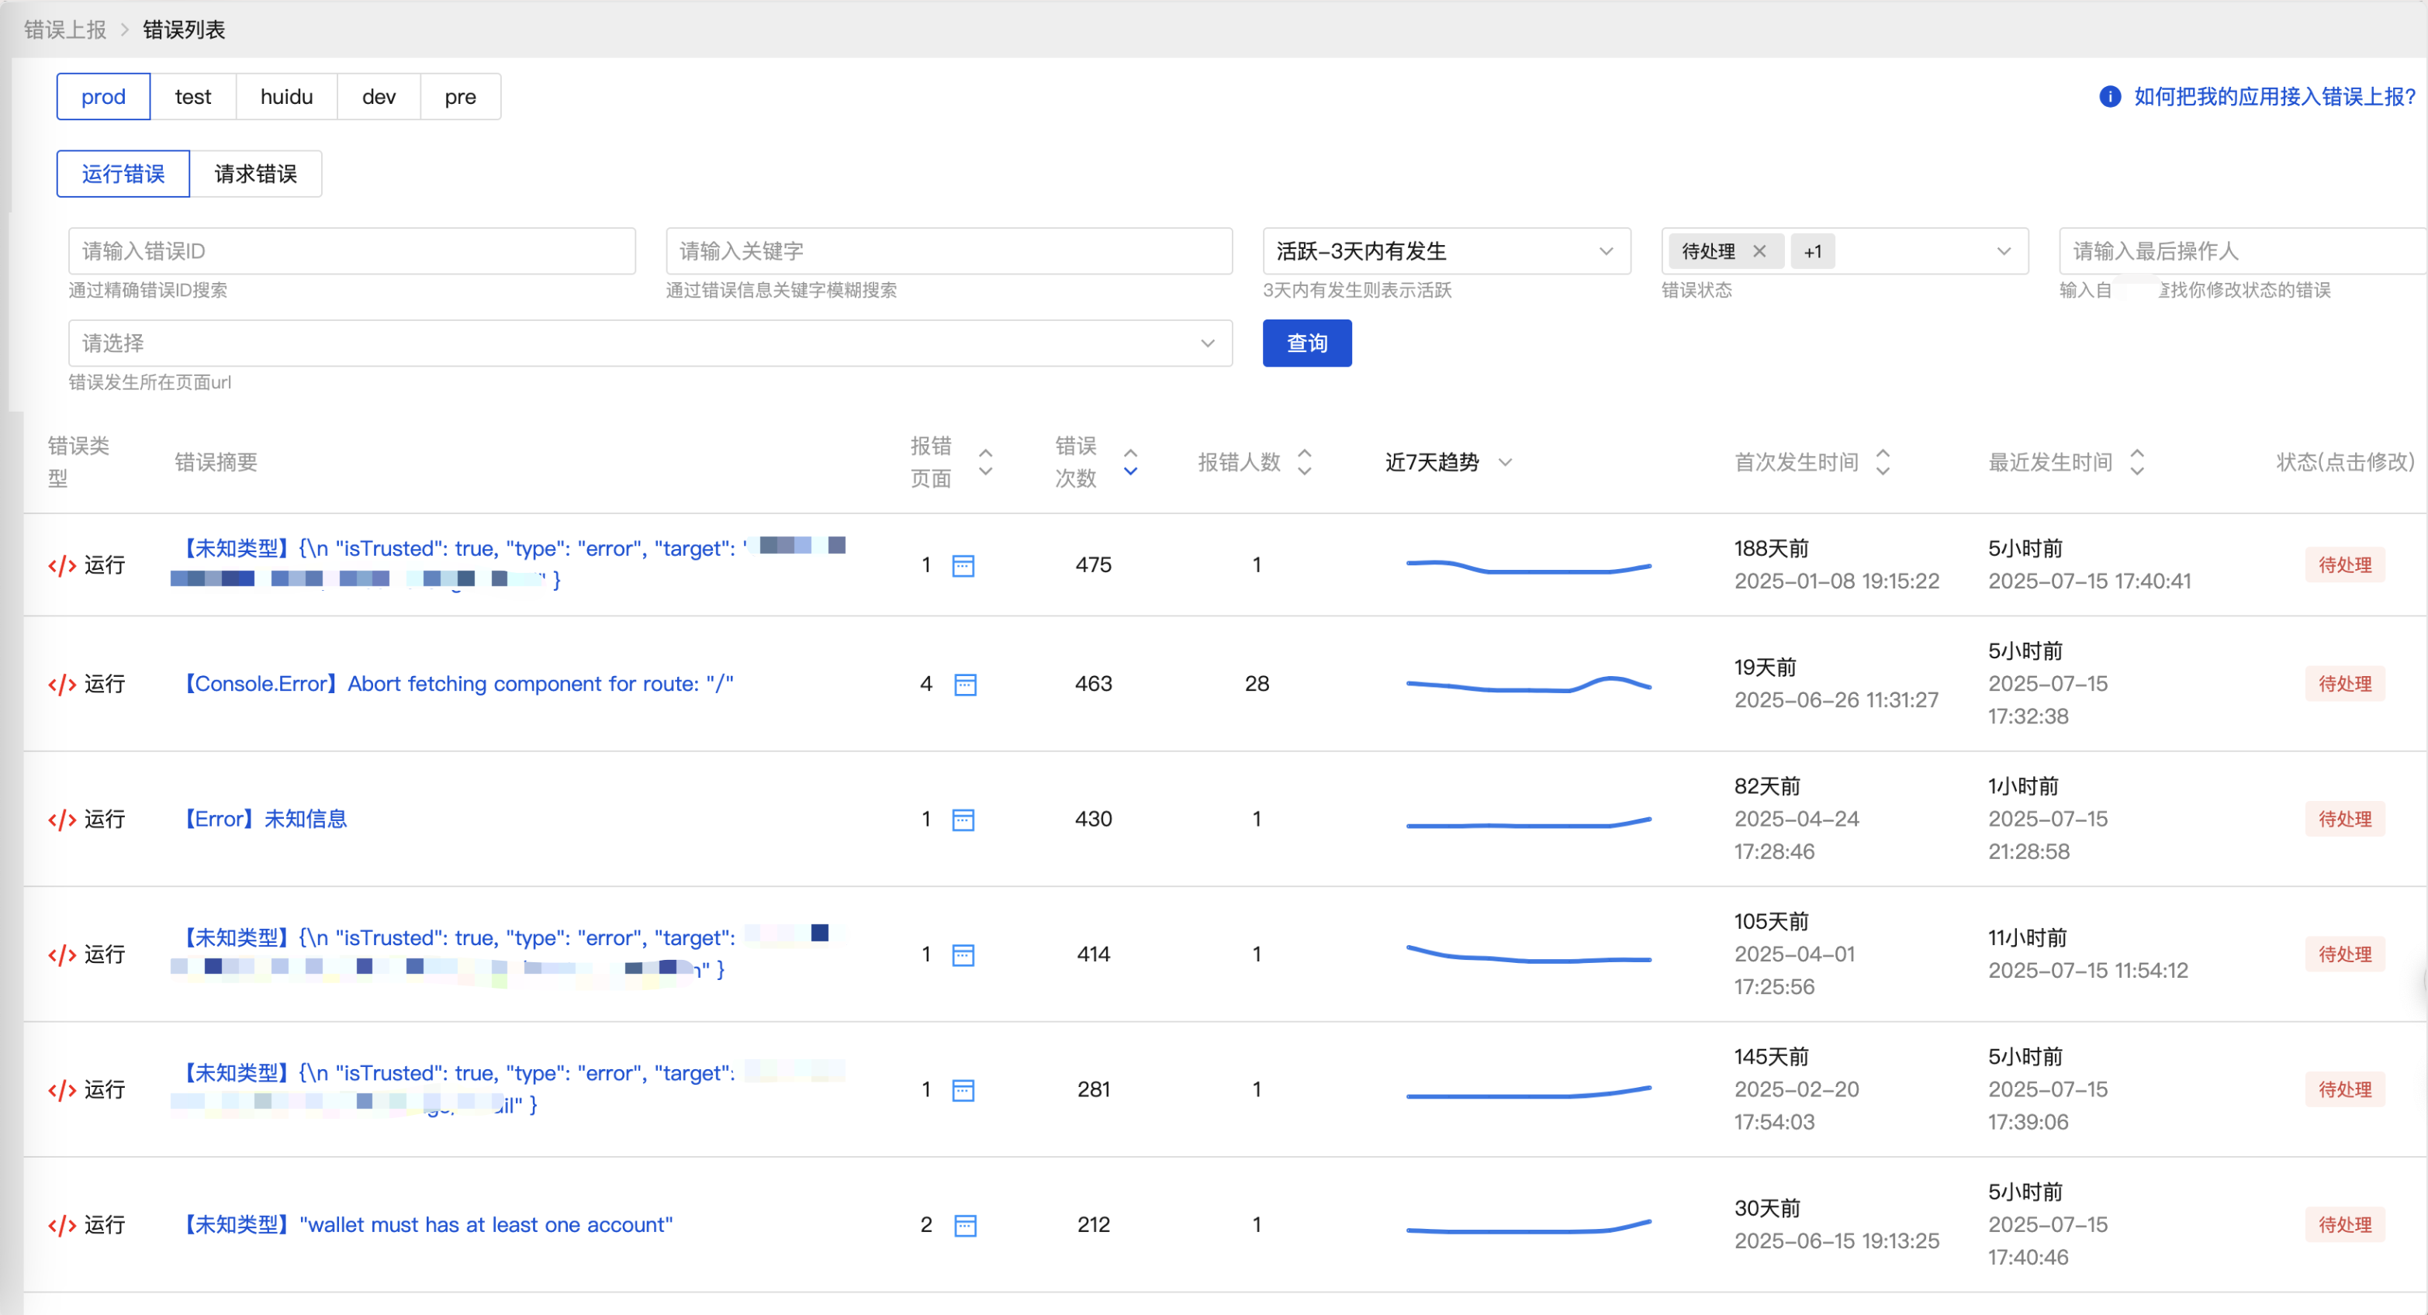This screenshot has width=2428, height=1315.
Task: Open the page url 请选择 dropdown
Action: point(649,343)
